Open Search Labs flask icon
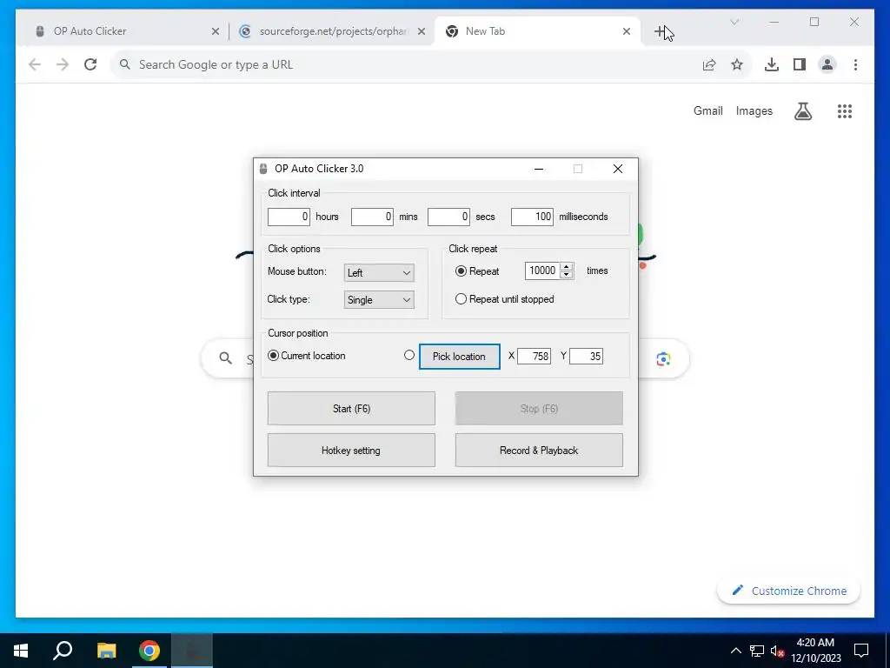The width and height of the screenshot is (890, 668). pyautogui.click(x=802, y=111)
